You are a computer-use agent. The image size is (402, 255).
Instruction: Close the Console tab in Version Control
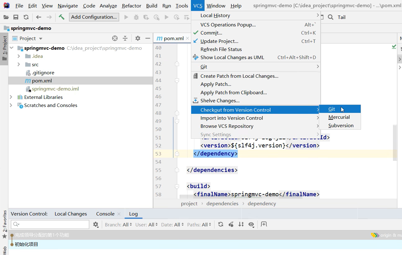tap(118, 214)
